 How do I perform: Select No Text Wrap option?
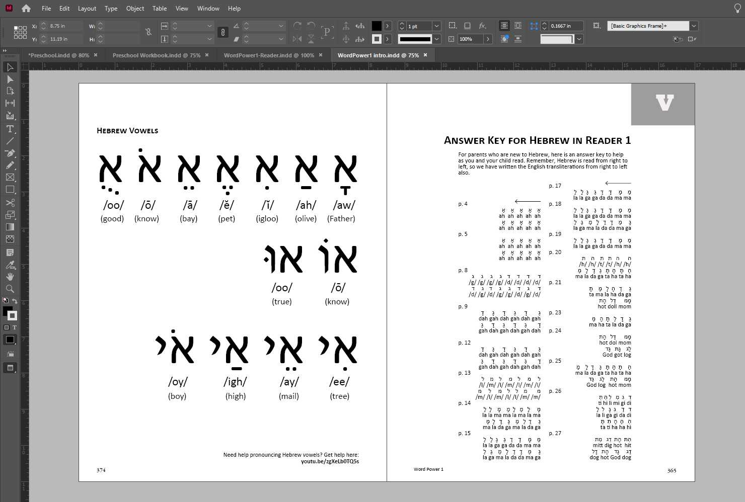(x=504, y=26)
